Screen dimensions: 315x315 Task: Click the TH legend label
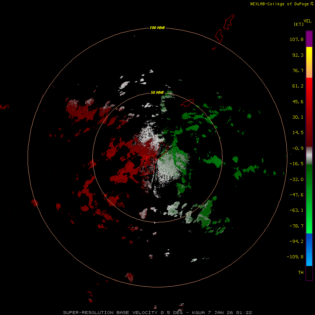click(301, 273)
